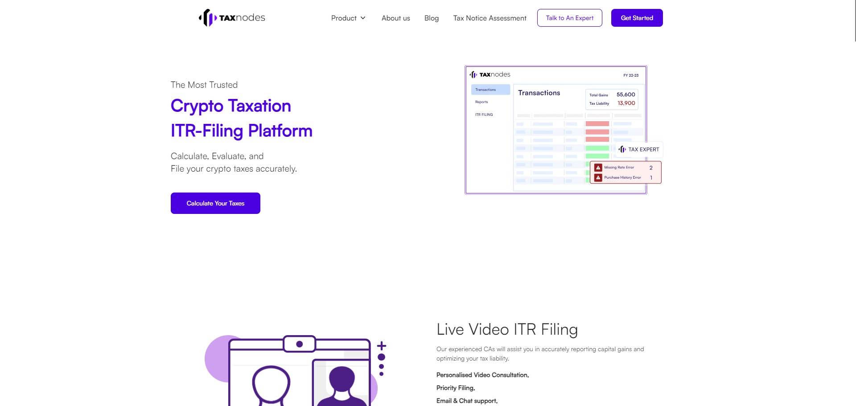The height and width of the screenshot is (406, 856).
Task: Click the webcam icon atop the video-call illustration
Action: click(299, 344)
